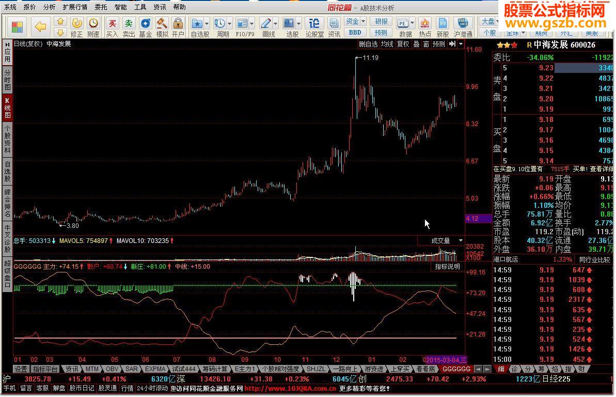Select the 分时图 sidebar tab
This screenshot has height=397, width=616.
(x=7, y=80)
